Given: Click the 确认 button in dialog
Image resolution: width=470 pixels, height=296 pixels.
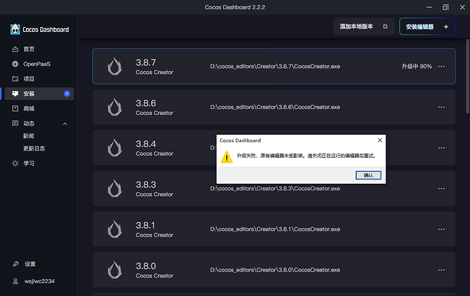Looking at the screenshot, I should click(x=369, y=176).
